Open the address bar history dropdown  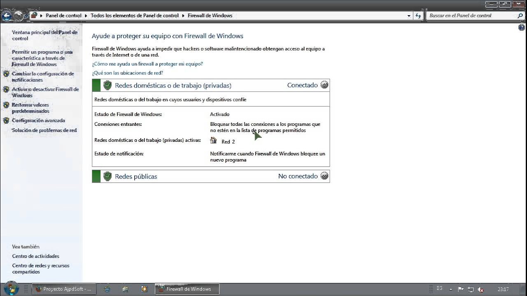coord(409,16)
